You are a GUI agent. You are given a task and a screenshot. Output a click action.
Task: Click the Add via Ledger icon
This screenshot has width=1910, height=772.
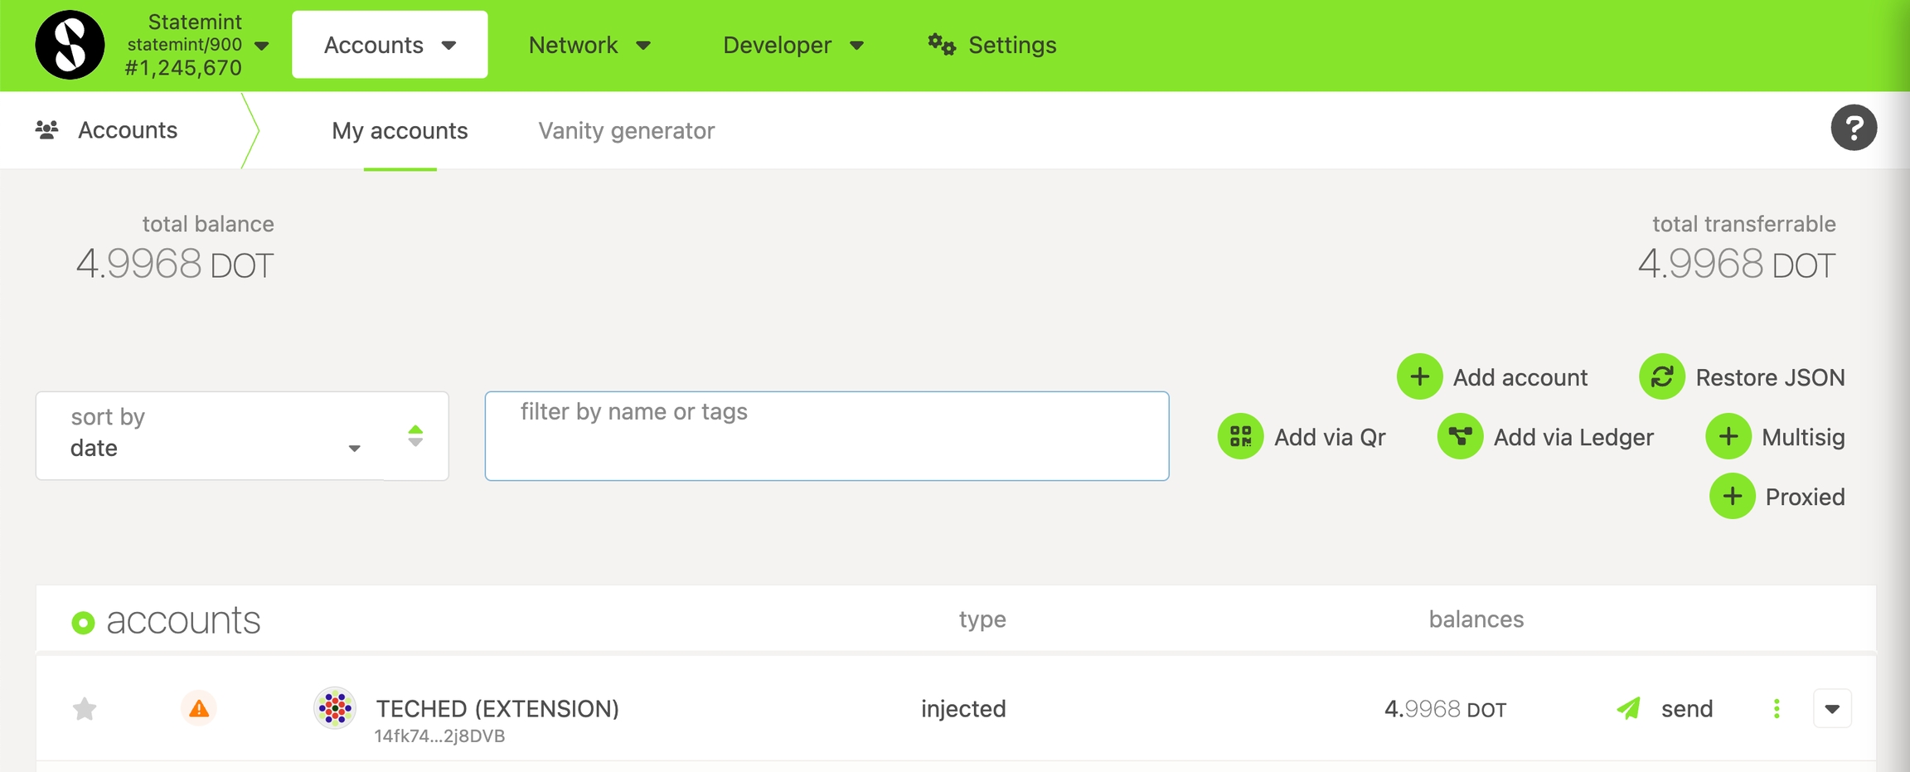click(x=1460, y=436)
